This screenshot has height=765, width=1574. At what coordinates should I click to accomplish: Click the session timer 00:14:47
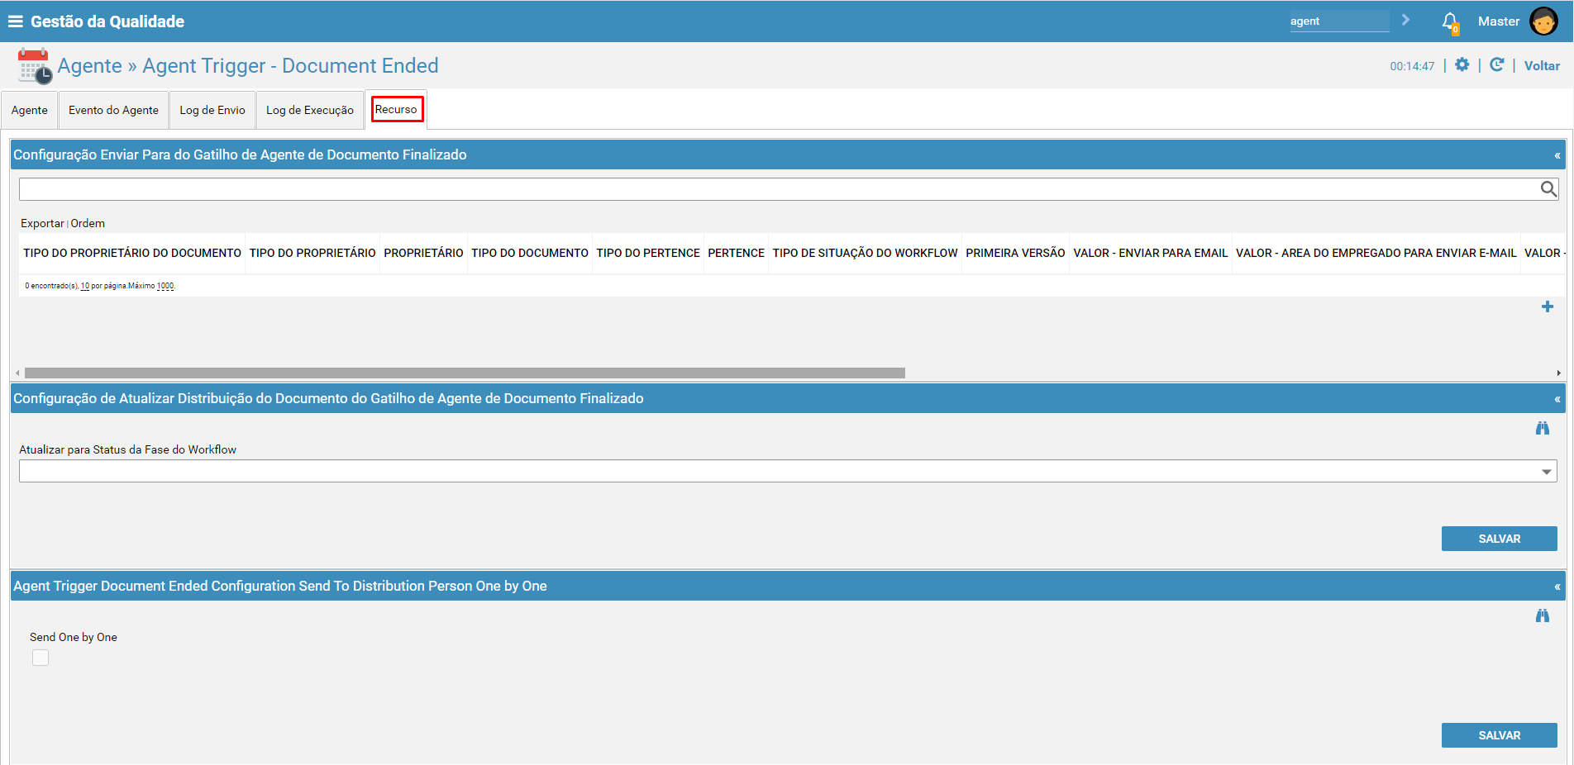[1412, 66]
